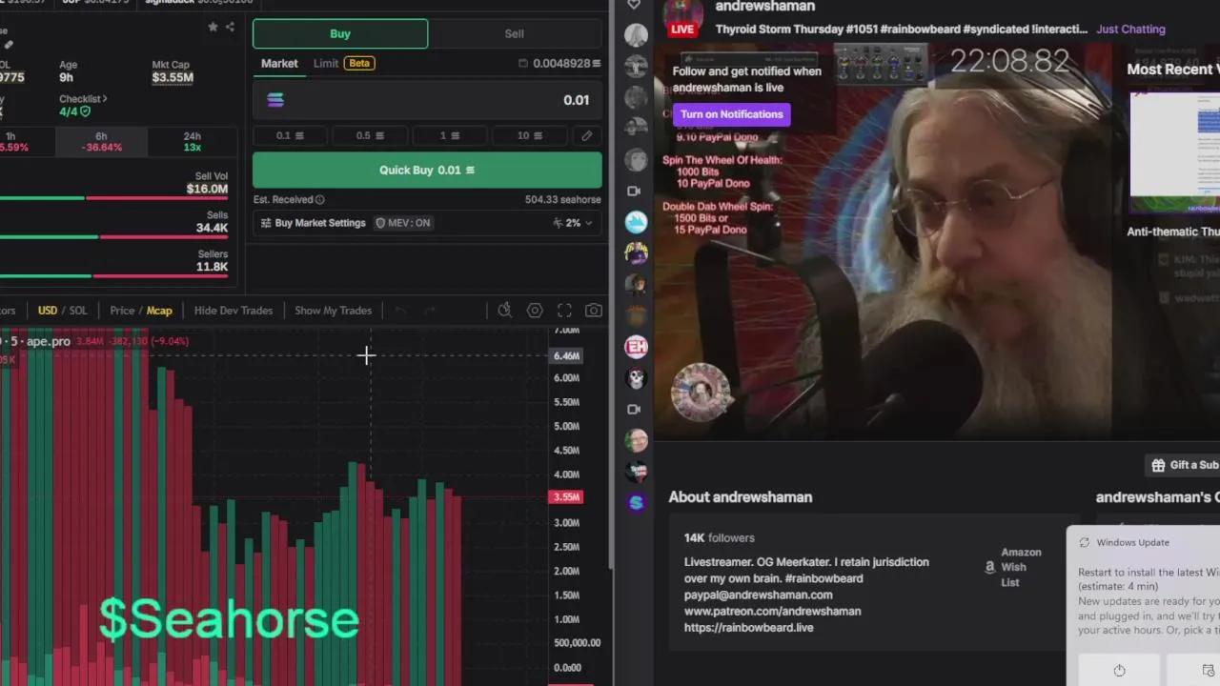Click the info icon beside Est. Received
This screenshot has width=1220, height=686.
319,199
